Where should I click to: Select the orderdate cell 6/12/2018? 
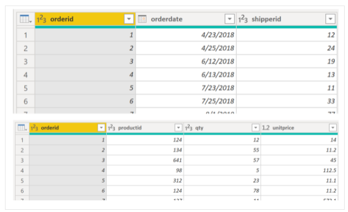click(186, 61)
